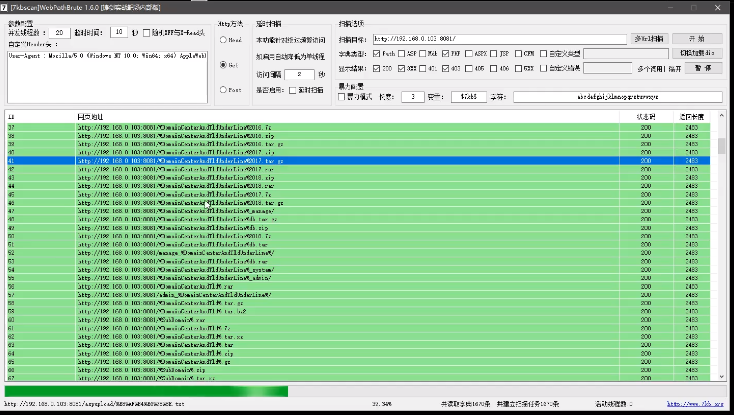Sort by the 返回长度 column header
Screen dimensions: 734x415
coord(691,117)
